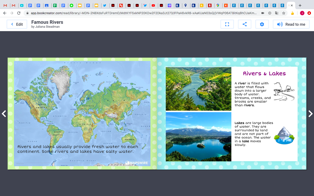
Task: Click the address bar URL
Action: [144, 13]
